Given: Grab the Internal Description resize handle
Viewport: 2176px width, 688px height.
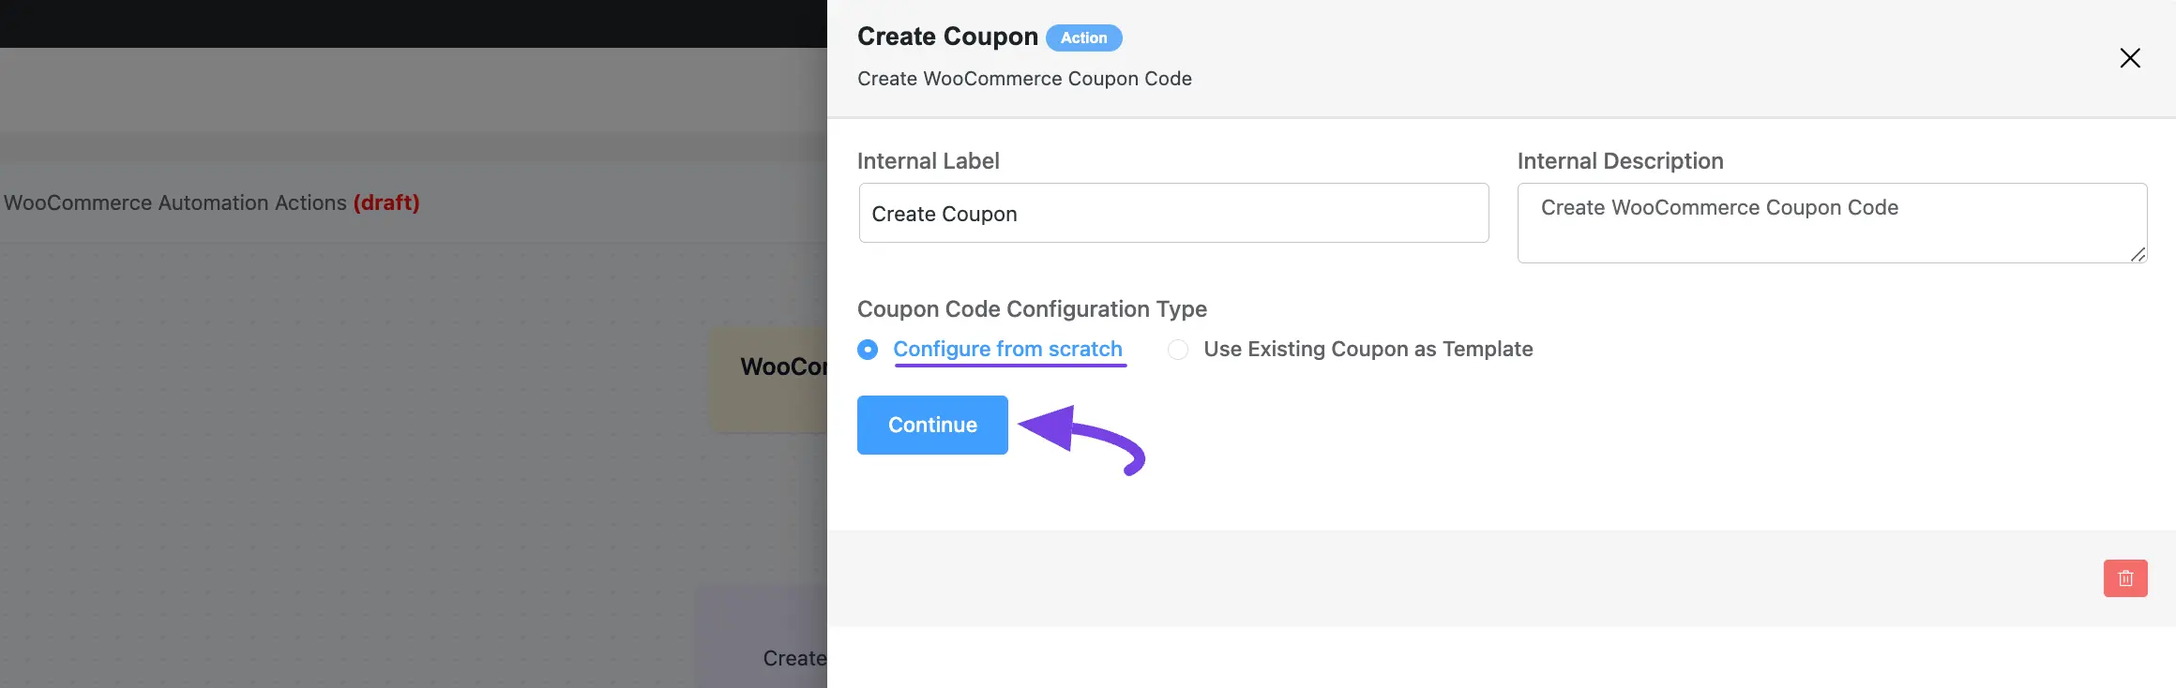Looking at the screenshot, I should (2138, 254).
